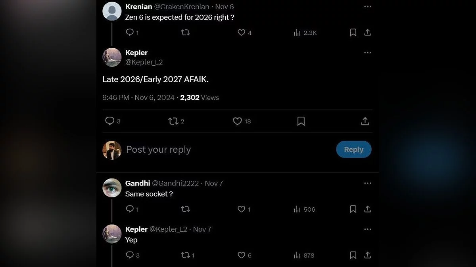Open more options menu on Kepler's main post

[368, 53]
